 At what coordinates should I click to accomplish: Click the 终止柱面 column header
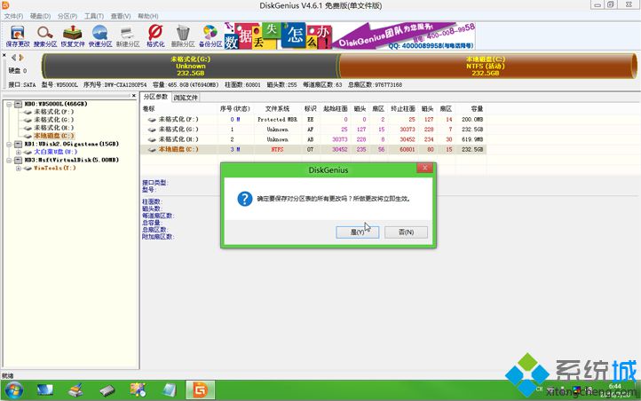[403, 108]
